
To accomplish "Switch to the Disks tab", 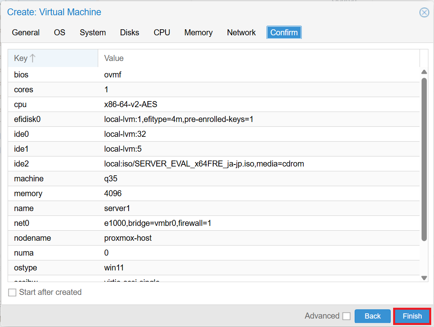I will pyautogui.click(x=129, y=32).
